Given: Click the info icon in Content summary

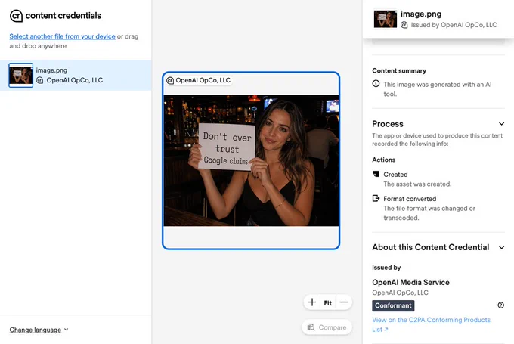Looking at the screenshot, I should (x=376, y=84).
